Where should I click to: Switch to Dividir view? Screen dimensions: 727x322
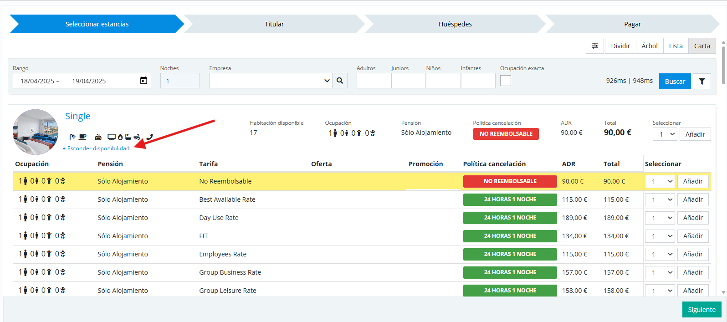pyautogui.click(x=620, y=46)
